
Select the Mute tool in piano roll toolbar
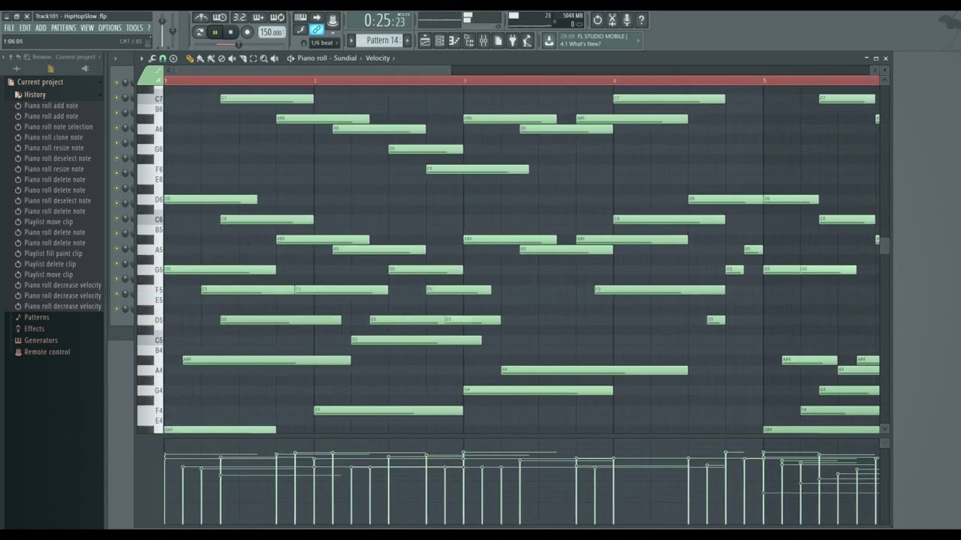click(x=232, y=58)
